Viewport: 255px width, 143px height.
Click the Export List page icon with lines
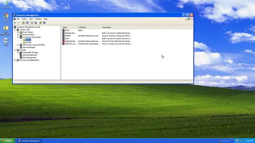pos(36,23)
